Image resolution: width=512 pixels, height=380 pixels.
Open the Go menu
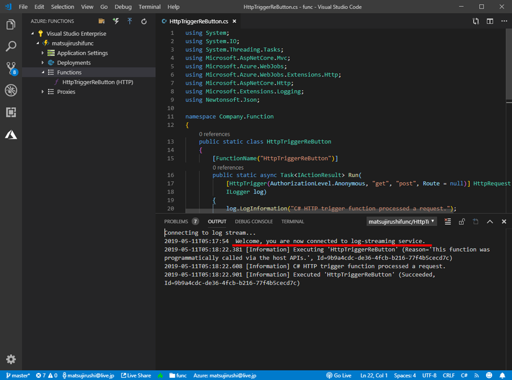(104, 7)
